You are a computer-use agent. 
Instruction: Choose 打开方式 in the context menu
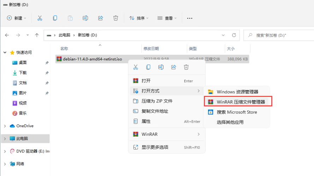click(167, 91)
